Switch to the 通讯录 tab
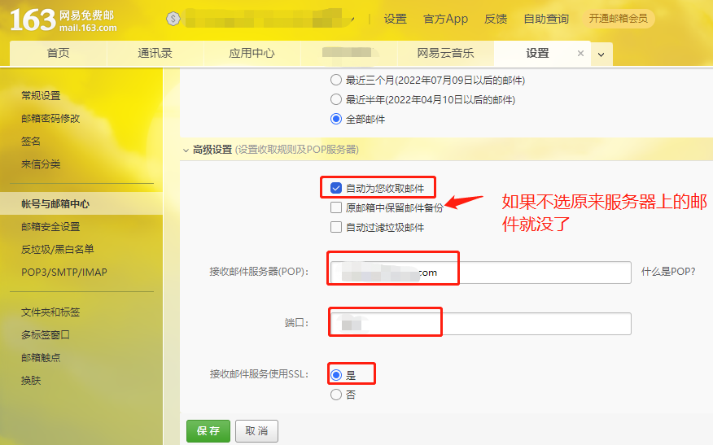The height and width of the screenshot is (445, 713). (x=155, y=54)
